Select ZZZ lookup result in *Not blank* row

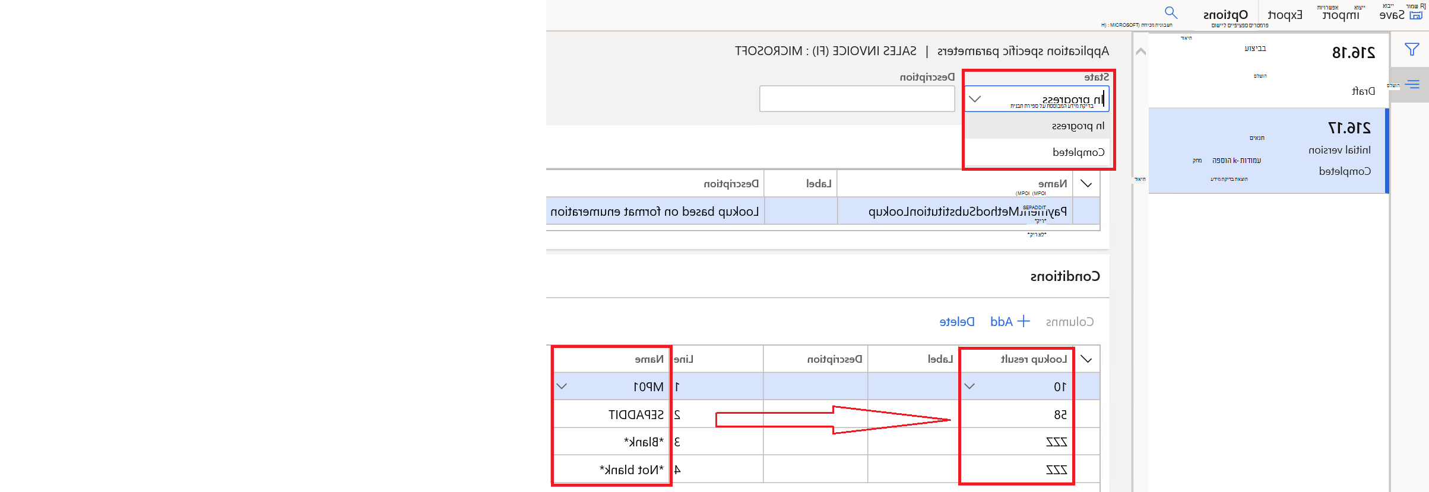point(1016,469)
